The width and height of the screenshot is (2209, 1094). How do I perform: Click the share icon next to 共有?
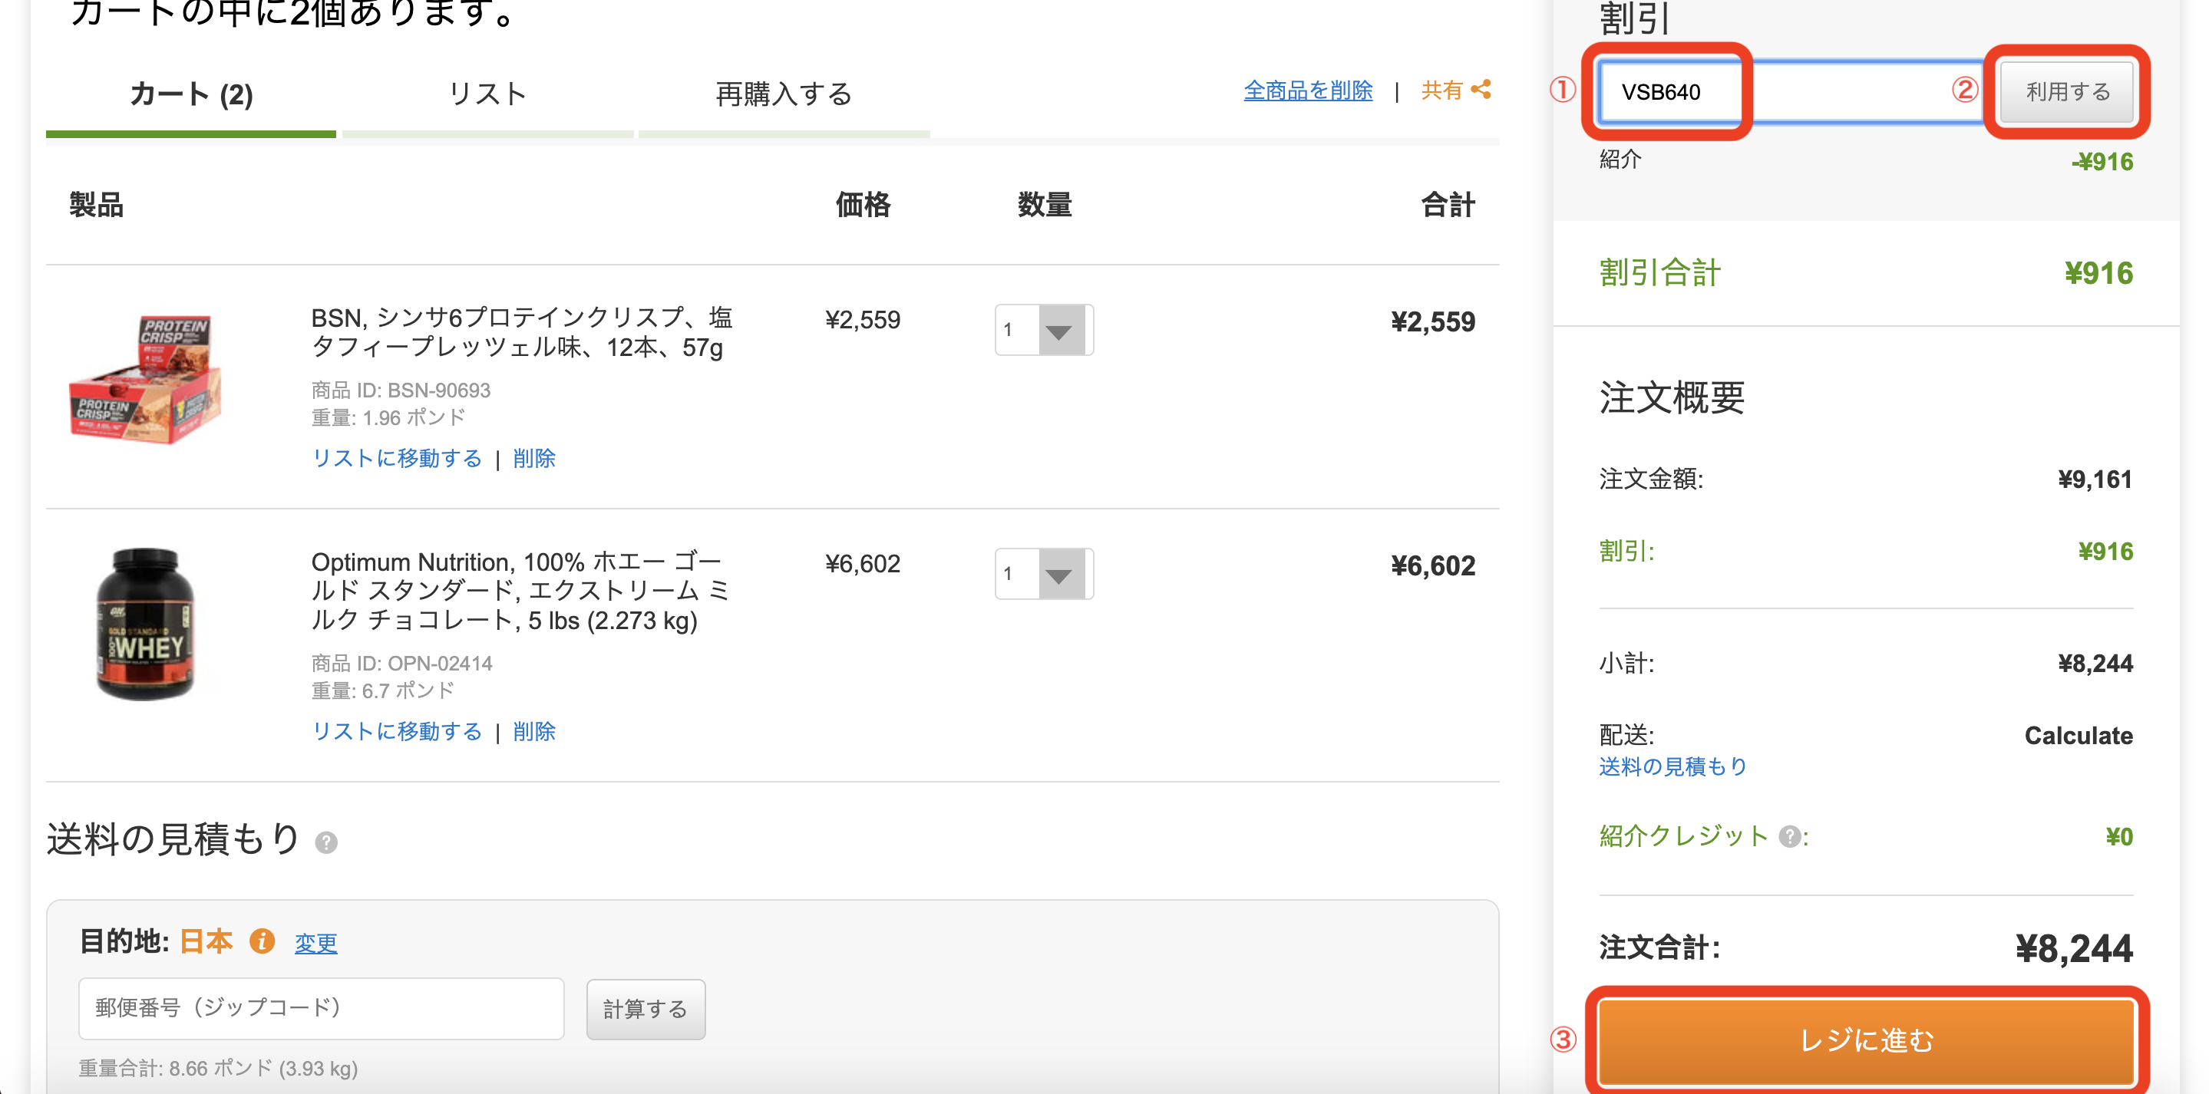(x=1481, y=89)
